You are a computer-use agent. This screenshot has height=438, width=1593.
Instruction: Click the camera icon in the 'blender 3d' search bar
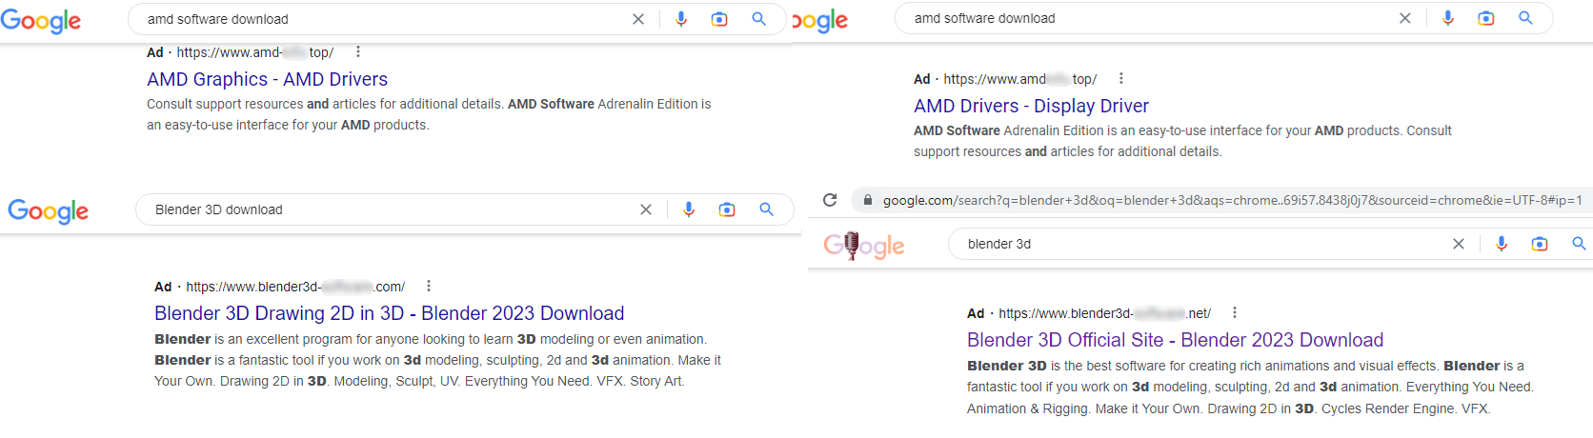1540,244
